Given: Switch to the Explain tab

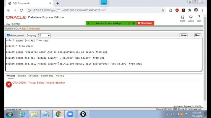Looking at the screenshot, I should (x=22, y=76).
